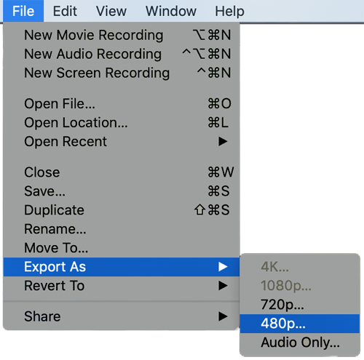Expand the Share submenu

[x=122, y=316]
